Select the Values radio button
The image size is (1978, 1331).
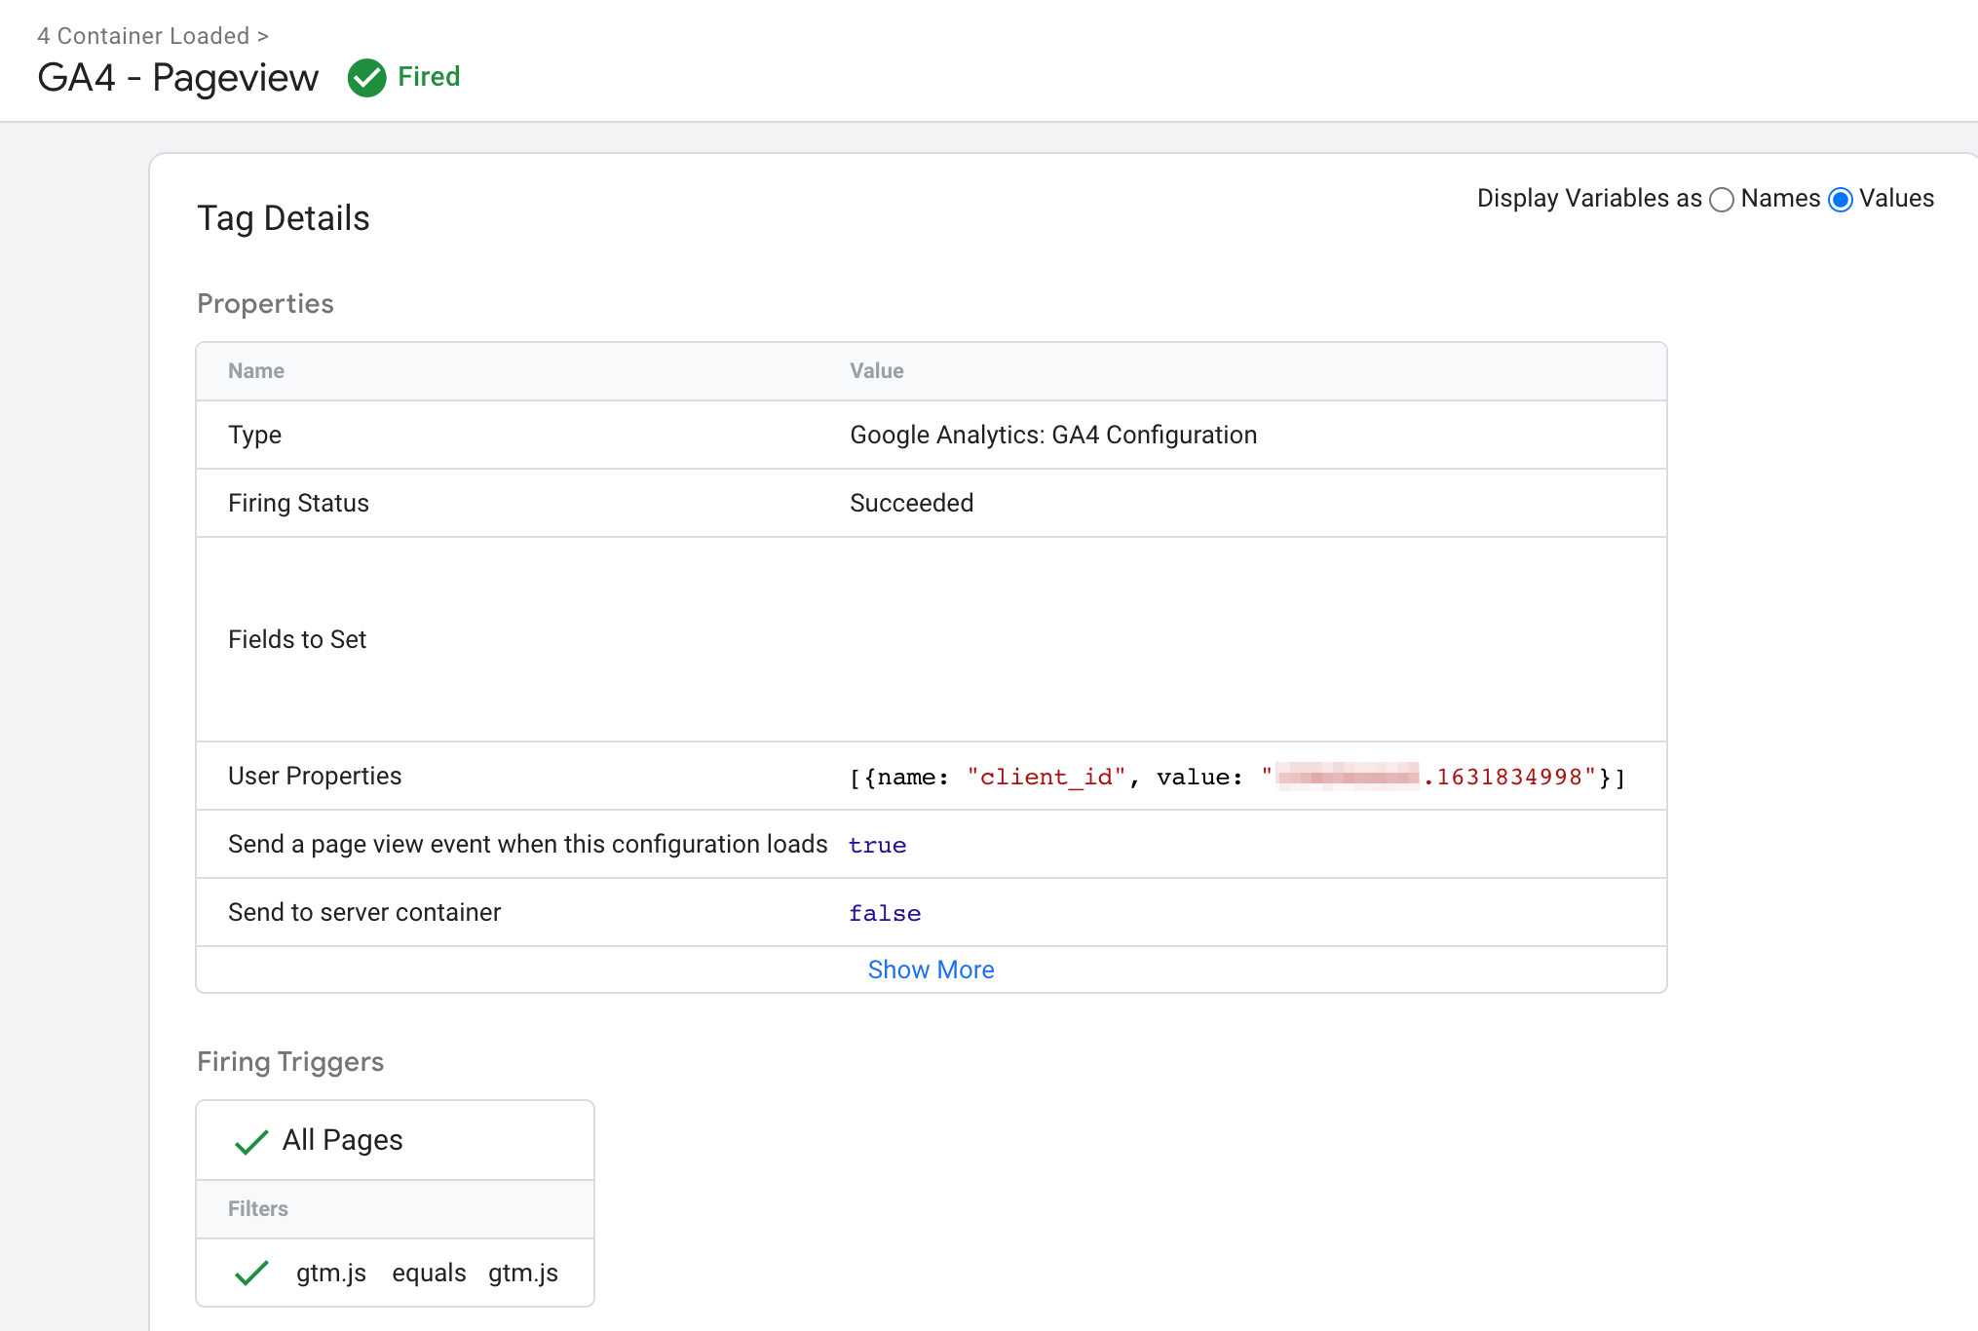coord(1840,200)
